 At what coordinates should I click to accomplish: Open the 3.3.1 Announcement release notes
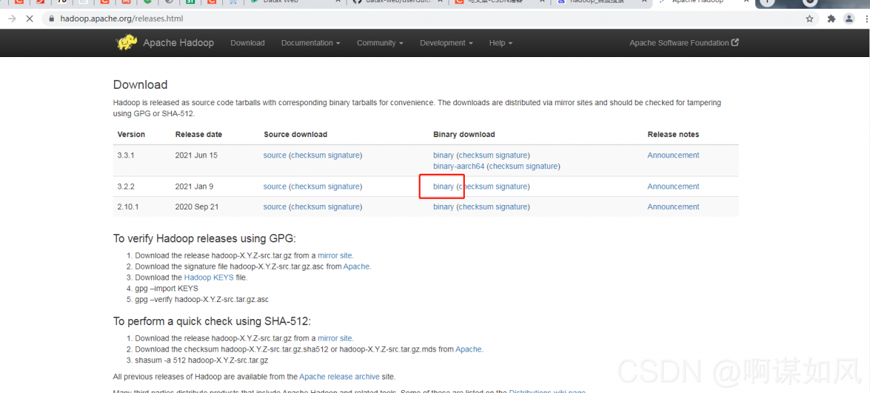tap(673, 155)
